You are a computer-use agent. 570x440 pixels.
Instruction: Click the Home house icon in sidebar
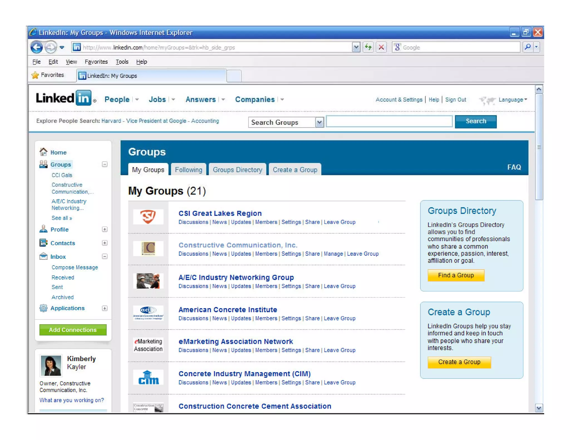click(43, 152)
